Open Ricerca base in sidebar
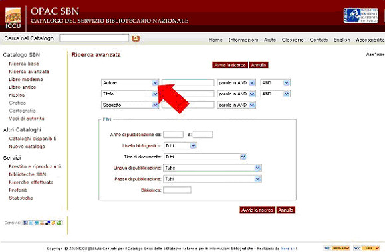The height and width of the screenshot is (252, 385). coord(24,64)
